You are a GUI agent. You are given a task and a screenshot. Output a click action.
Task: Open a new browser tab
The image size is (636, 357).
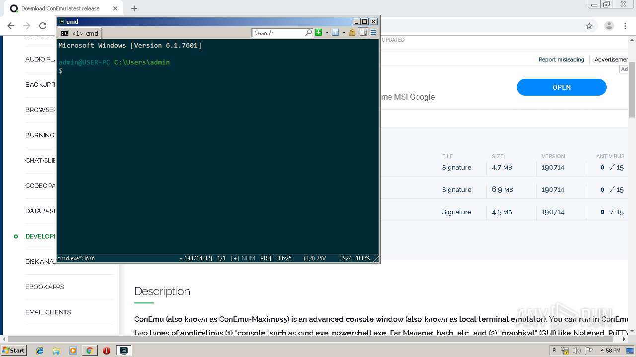click(134, 8)
